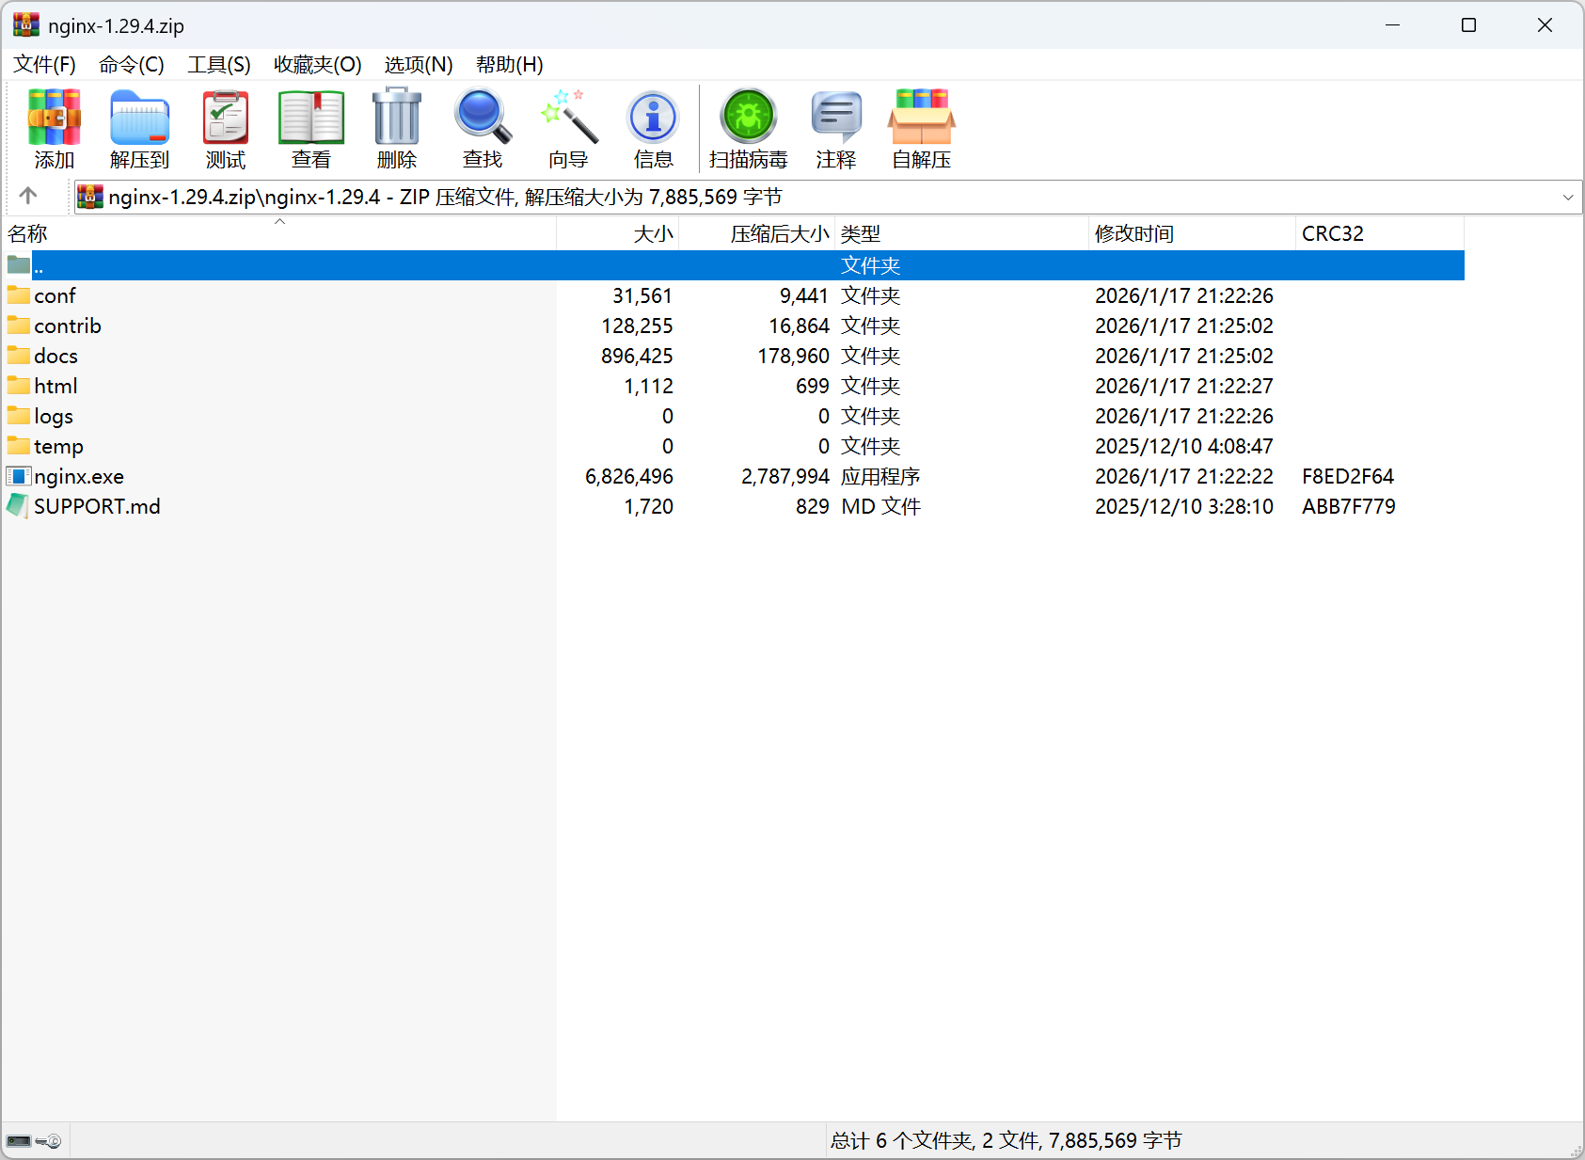Image resolution: width=1585 pixels, height=1160 pixels.
Task: Click the 注释 (Comment) toolbar icon
Action: 835,117
